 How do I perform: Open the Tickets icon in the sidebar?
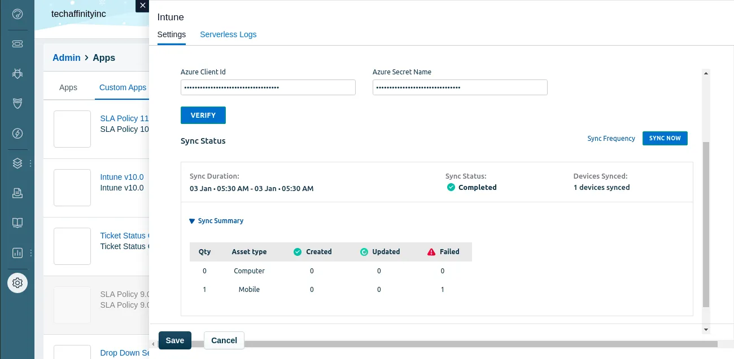[17, 43]
